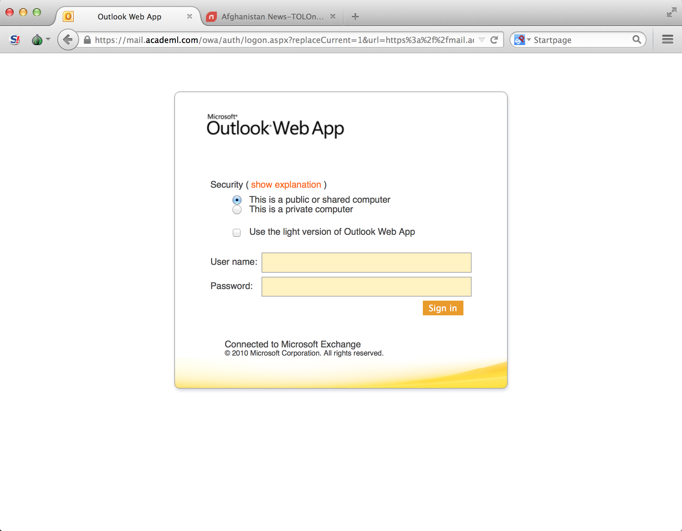Click the Sign in button
Screen dimensions: 682x531
[x=443, y=308]
